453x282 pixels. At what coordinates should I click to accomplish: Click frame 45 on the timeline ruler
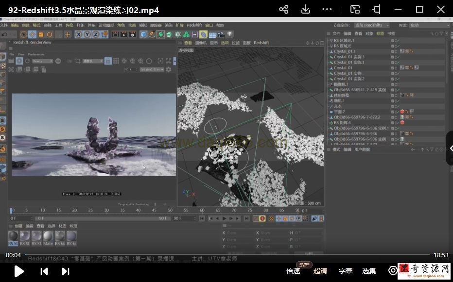(x=154, y=210)
